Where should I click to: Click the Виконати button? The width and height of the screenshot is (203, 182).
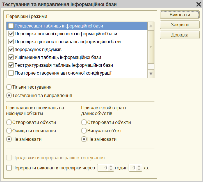(180, 15)
